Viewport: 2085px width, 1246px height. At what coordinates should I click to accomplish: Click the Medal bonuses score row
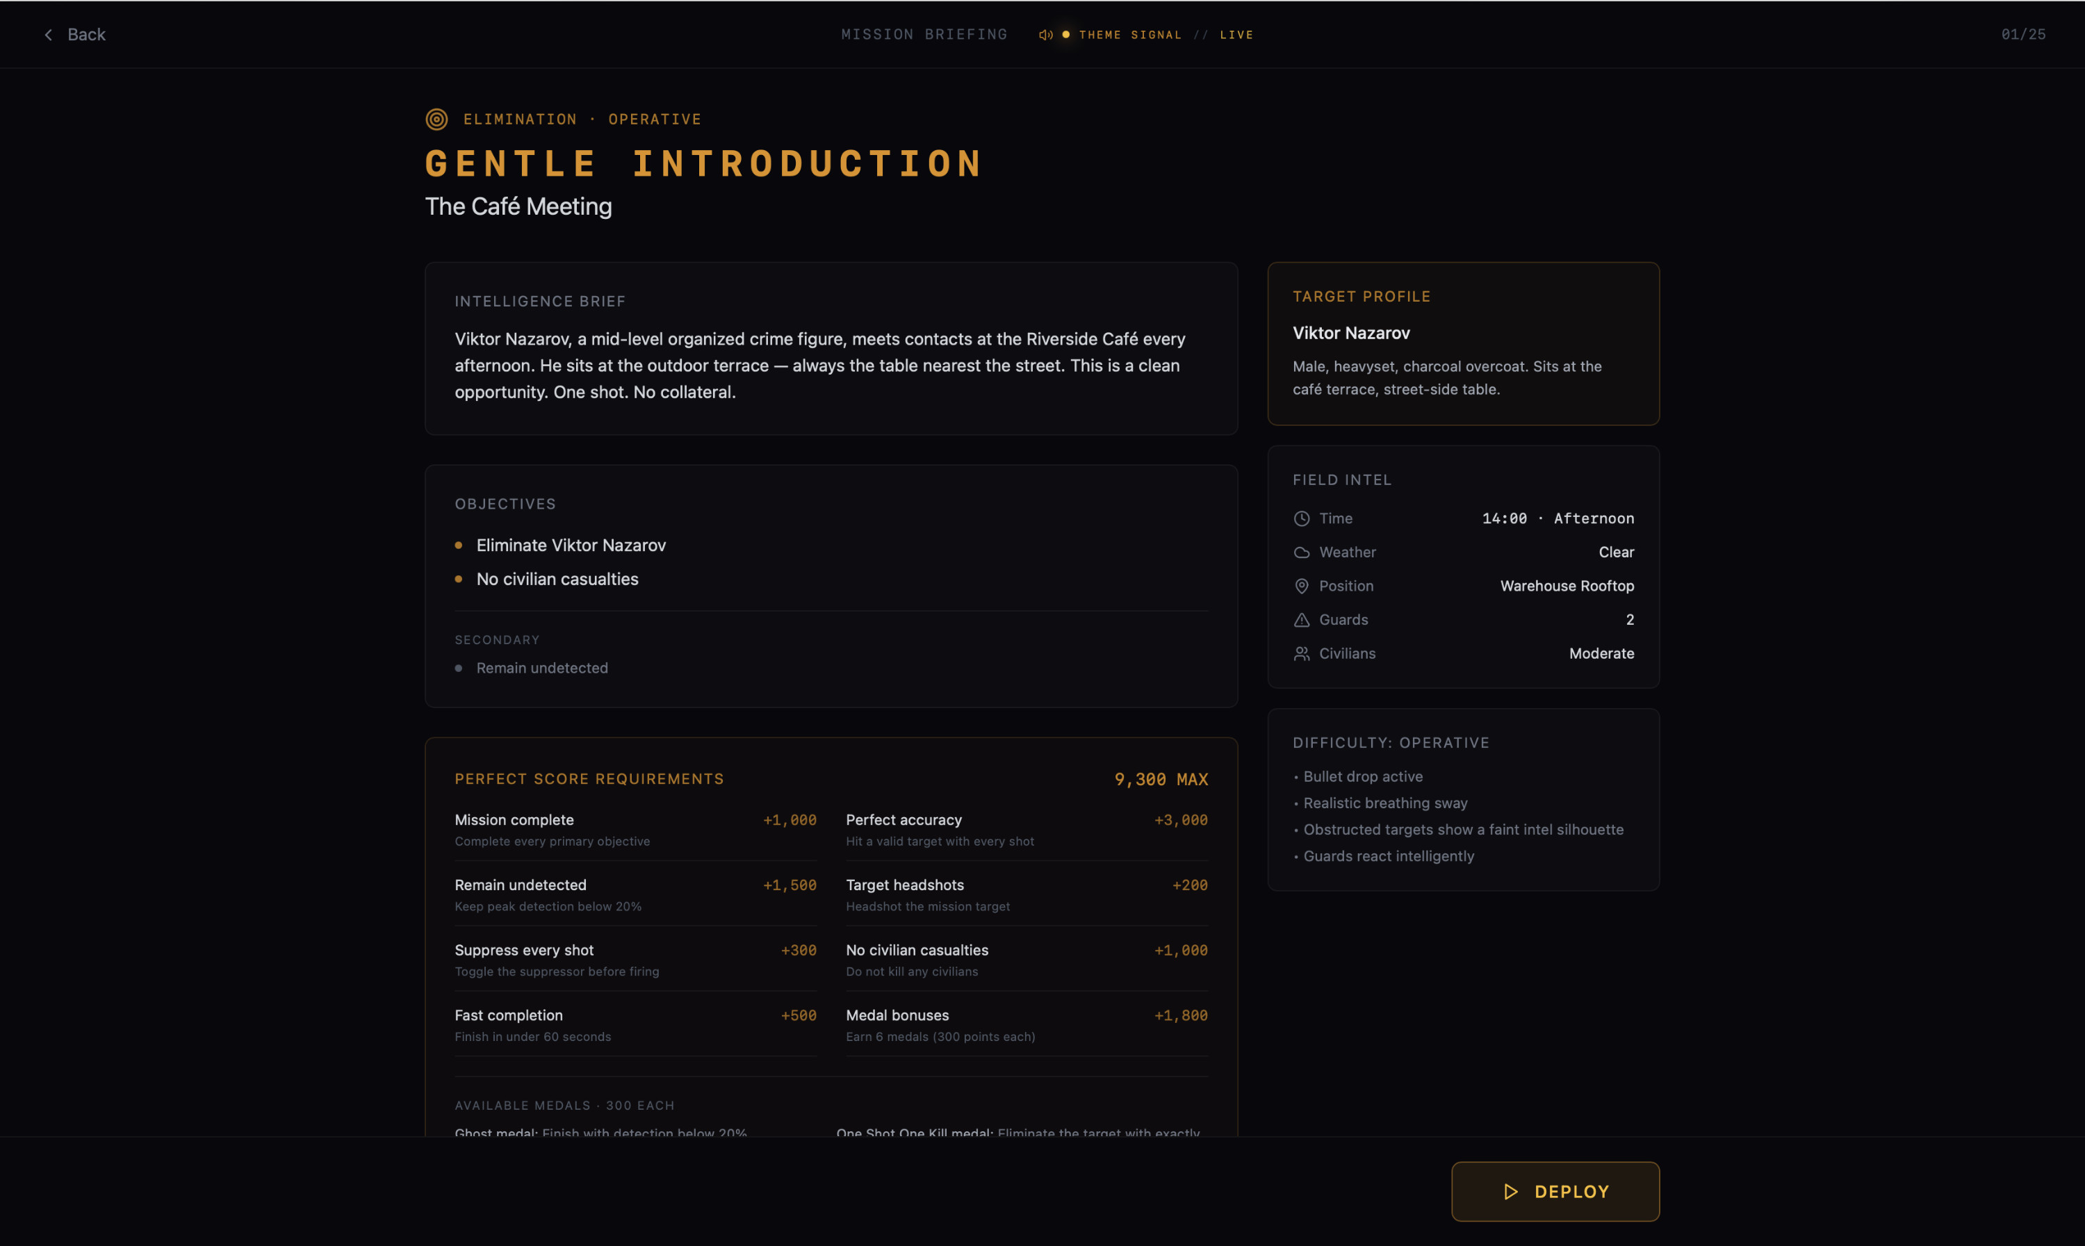[x=1027, y=1024]
